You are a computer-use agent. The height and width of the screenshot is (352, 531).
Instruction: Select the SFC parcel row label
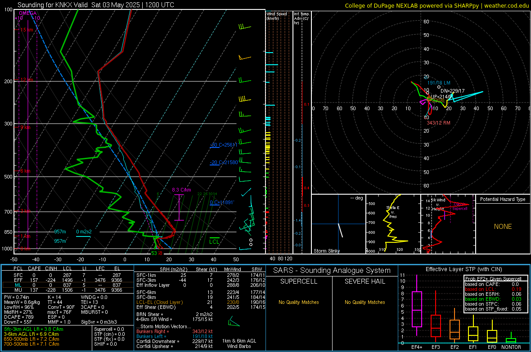pyautogui.click(x=18, y=275)
